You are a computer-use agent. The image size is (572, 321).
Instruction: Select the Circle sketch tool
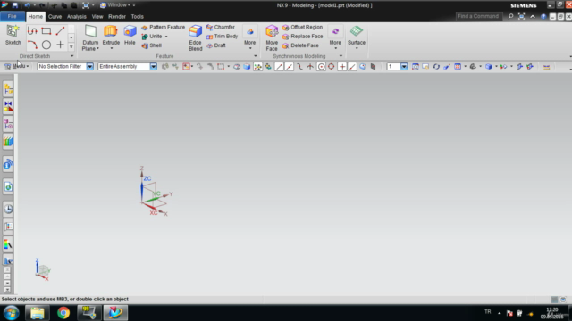coord(46,45)
